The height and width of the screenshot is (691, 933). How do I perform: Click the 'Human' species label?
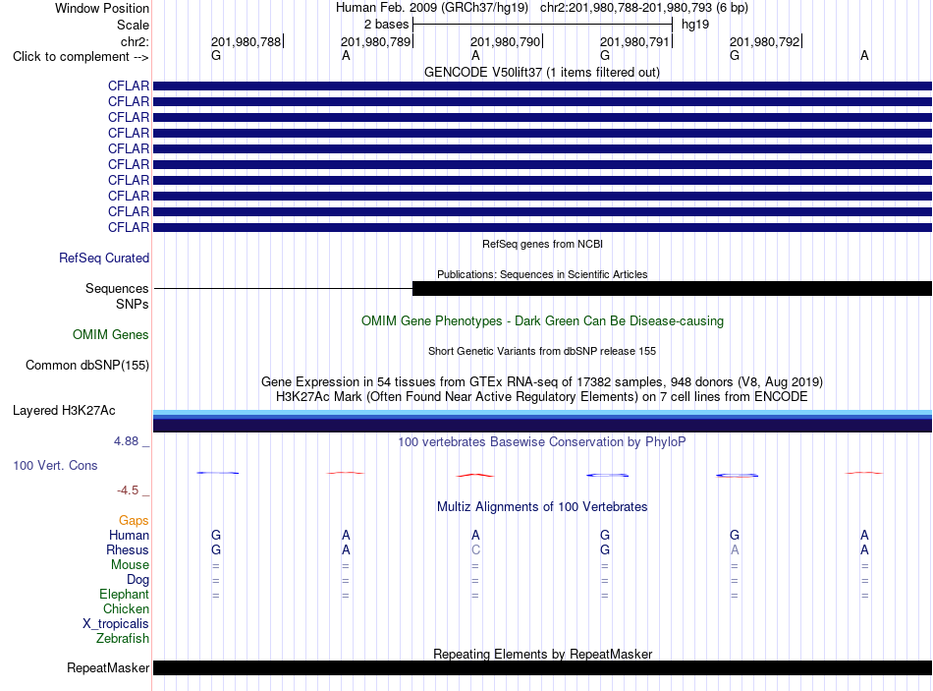tap(129, 536)
